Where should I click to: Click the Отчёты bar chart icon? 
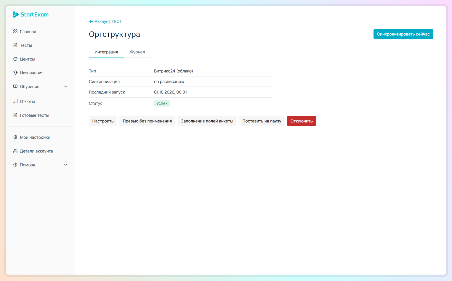click(x=15, y=101)
